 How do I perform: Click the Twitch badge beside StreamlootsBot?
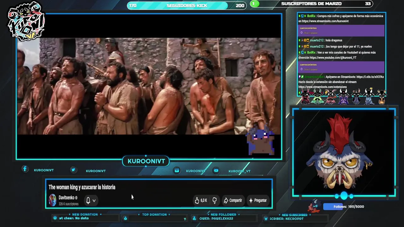[x=300, y=77]
